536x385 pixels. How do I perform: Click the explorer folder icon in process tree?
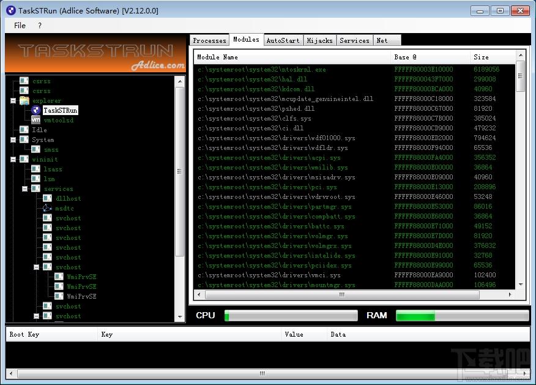(x=24, y=100)
